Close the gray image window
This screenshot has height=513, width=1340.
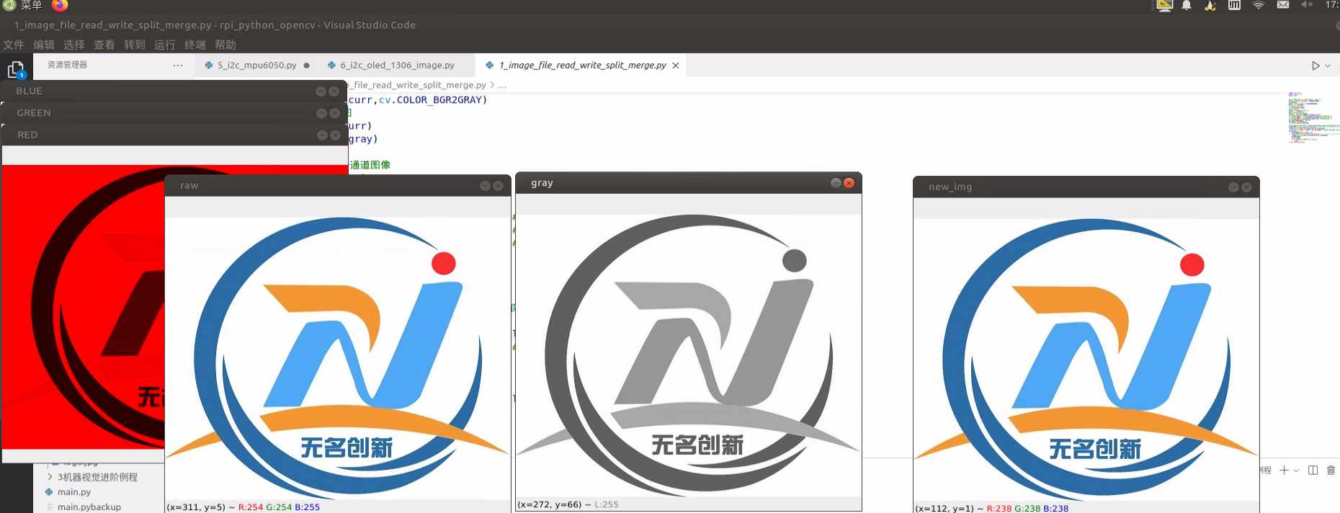[x=849, y=183]
